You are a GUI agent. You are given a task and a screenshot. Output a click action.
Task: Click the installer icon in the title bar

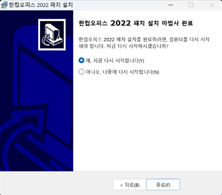pyautogui.click(x=4, y=5)
